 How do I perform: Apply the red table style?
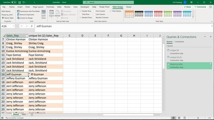158,14
